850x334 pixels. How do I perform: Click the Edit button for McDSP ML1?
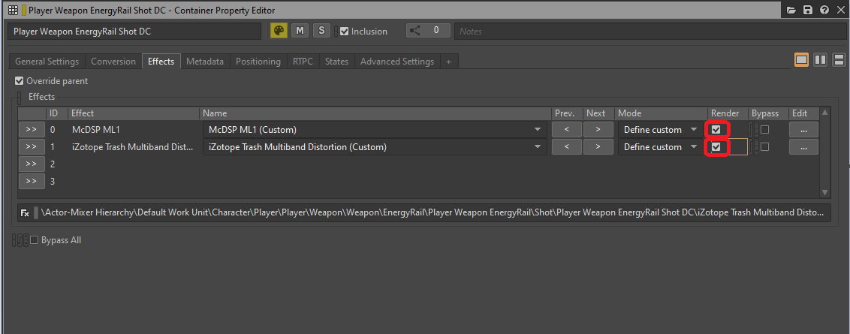803,130
